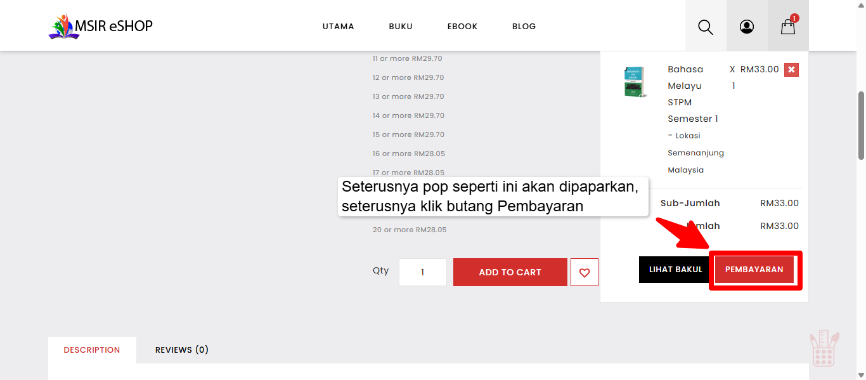
Task: Click the '13 or more RM29.70' price row
Action: (x=408, y=96)
